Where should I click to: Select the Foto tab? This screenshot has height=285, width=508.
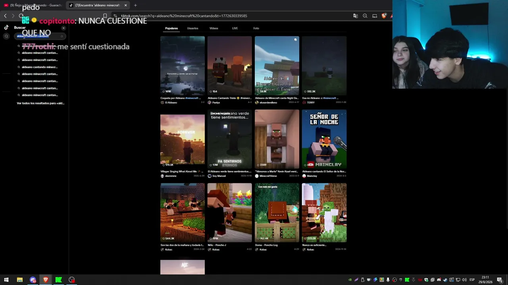tap(256, 28)
